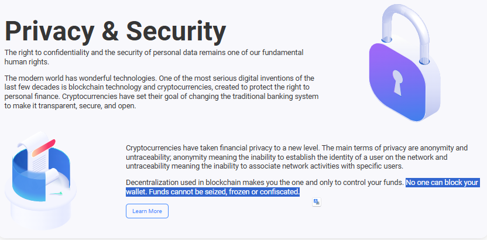Click the translucent padlock shackle
487x240 pixels.
[405, 29]
